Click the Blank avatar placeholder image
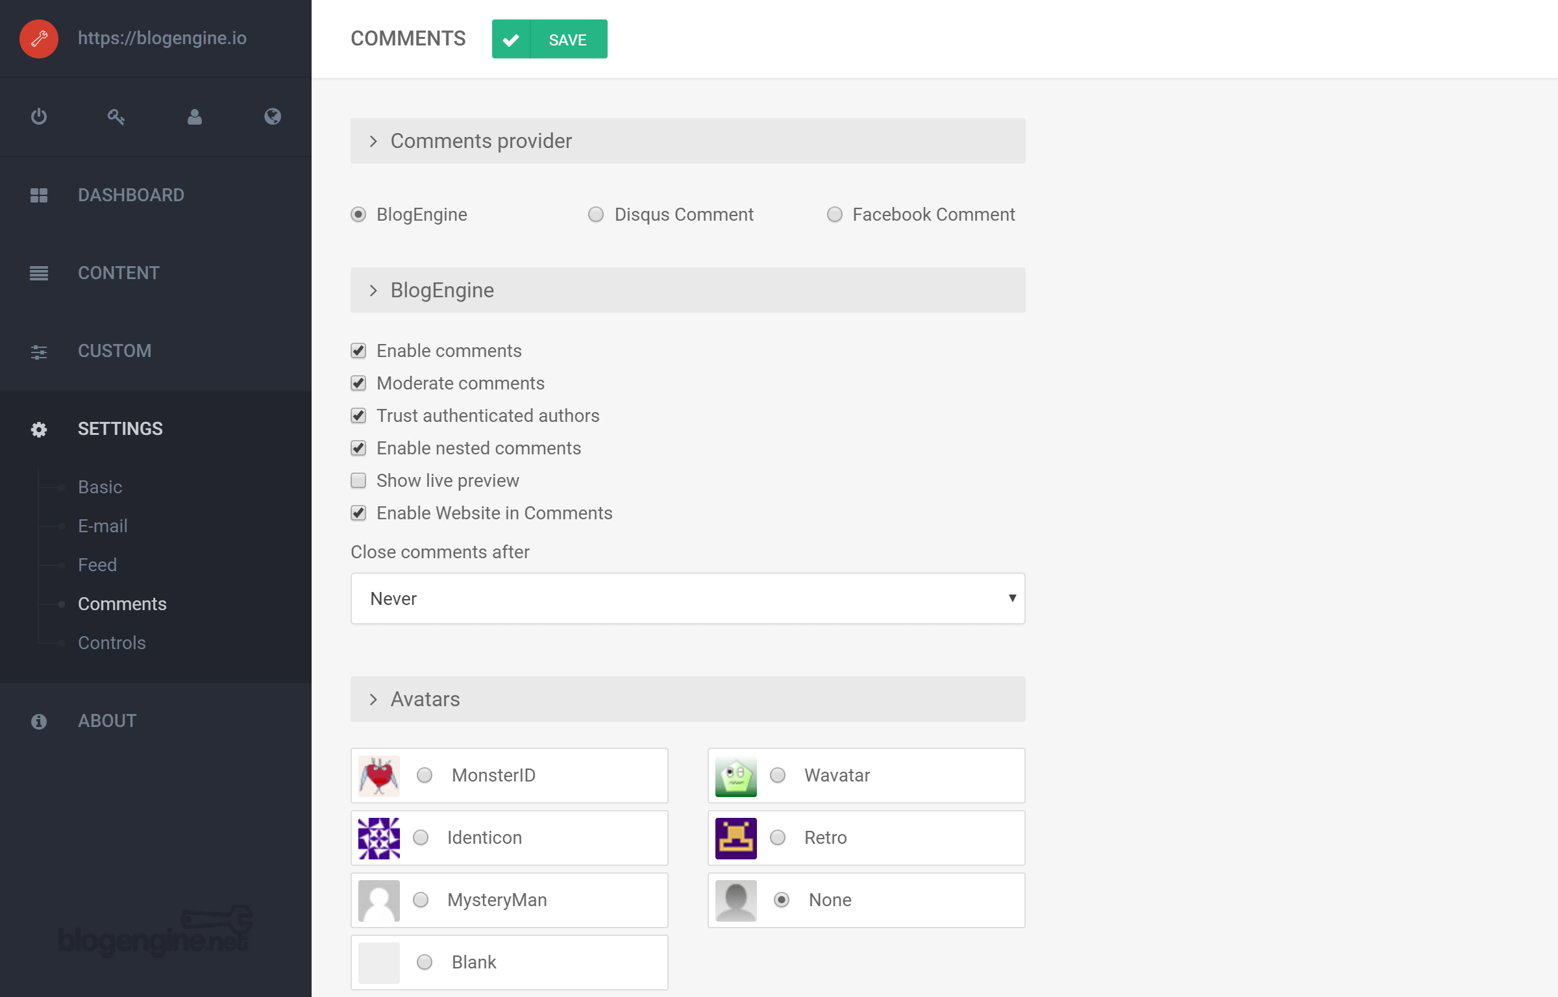 tap(379, 963)
